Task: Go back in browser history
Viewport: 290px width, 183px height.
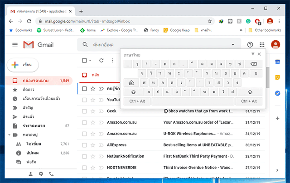Action: (11, 21)
